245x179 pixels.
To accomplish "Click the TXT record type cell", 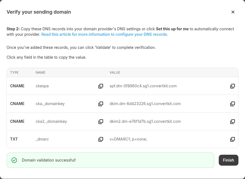I will (14, 139).
